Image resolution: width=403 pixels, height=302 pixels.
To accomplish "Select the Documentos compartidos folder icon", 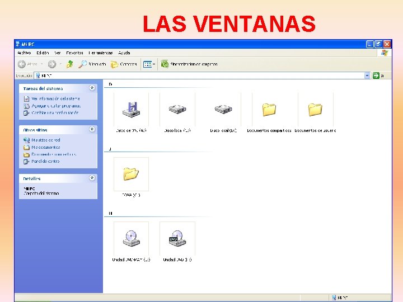I will [x=269, y=110].
